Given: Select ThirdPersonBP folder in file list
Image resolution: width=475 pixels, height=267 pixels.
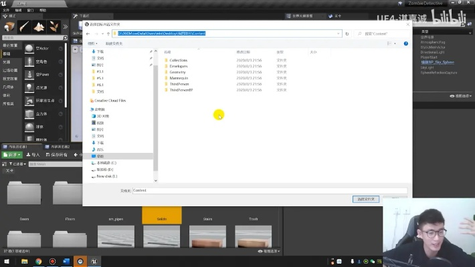Looking at the screenshot, I should [181, 89].
